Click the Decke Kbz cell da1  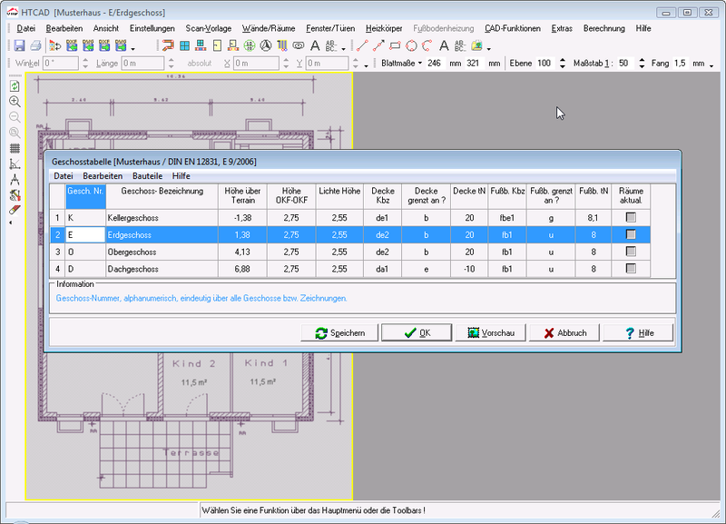point(382,269)
